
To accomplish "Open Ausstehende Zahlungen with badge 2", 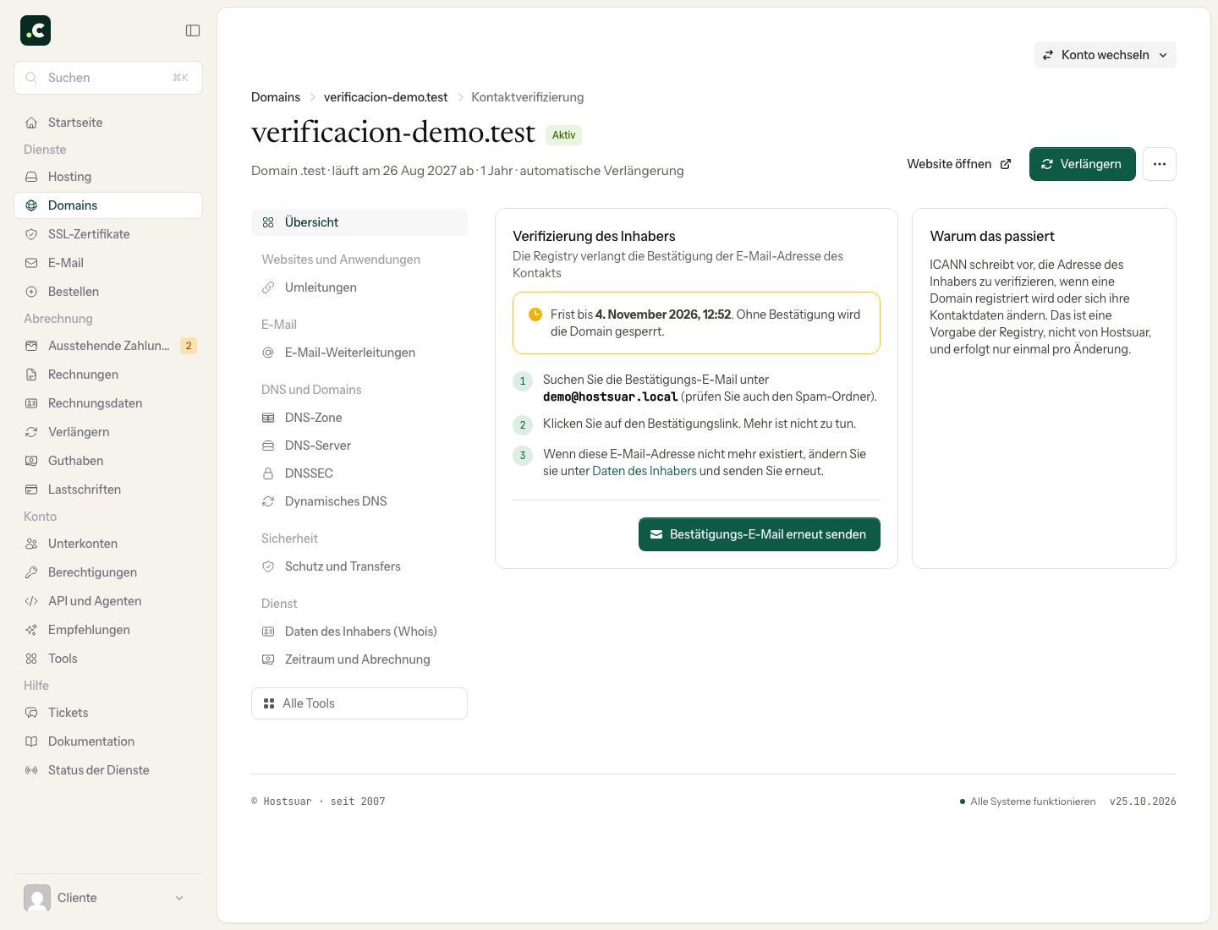I will 108,346.
